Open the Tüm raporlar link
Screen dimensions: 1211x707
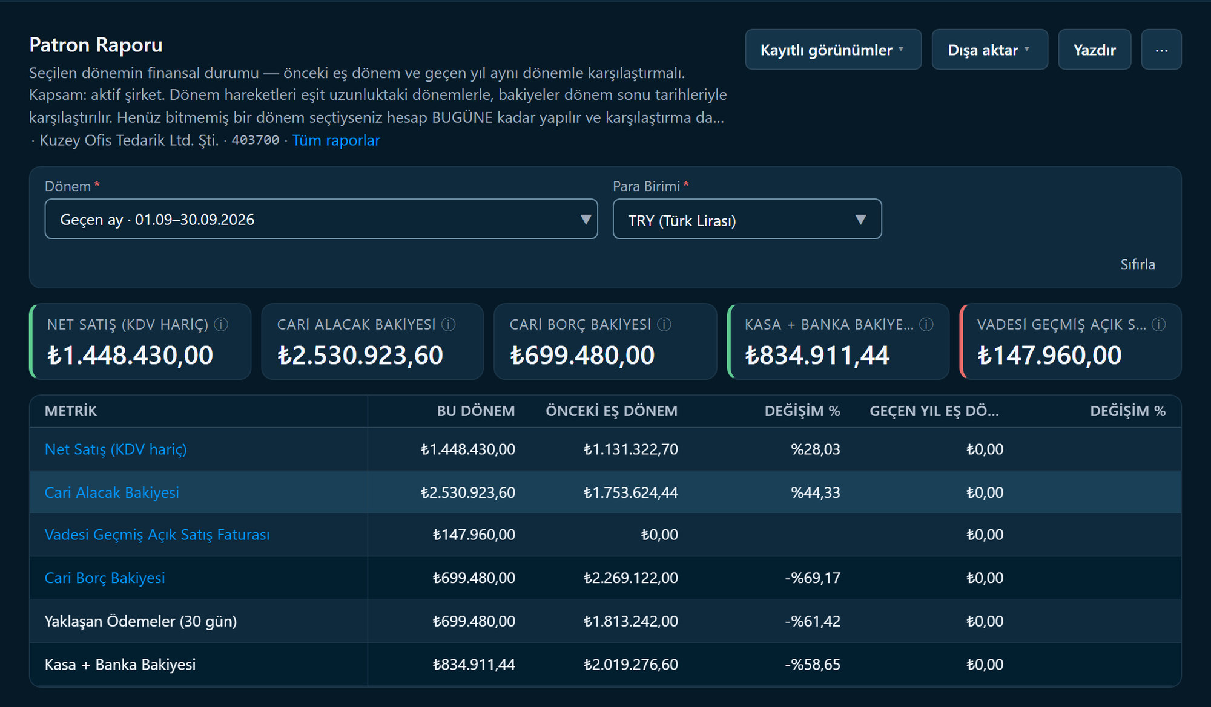pyautogui.click(x=336, y=140)
